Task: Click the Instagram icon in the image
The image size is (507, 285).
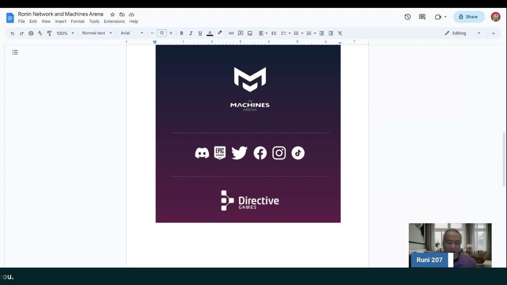Action: [279, 153]
